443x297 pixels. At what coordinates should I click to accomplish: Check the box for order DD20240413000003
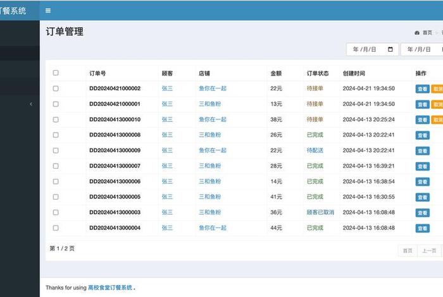56,212
